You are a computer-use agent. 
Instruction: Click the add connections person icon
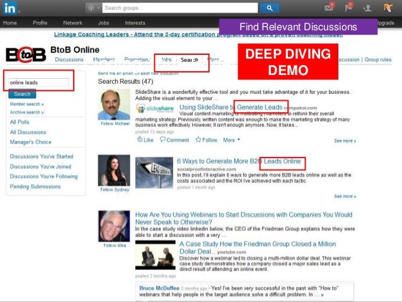click(367, 8)
